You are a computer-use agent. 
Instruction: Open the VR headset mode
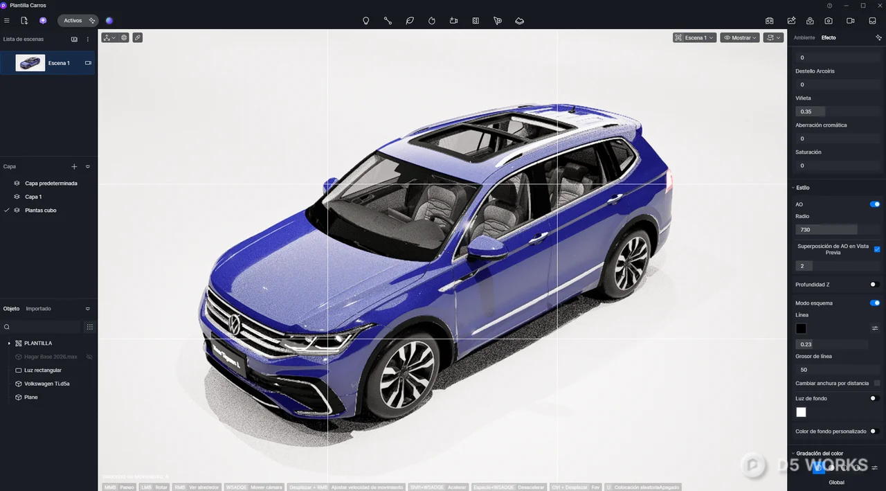[x=770, y=21]
